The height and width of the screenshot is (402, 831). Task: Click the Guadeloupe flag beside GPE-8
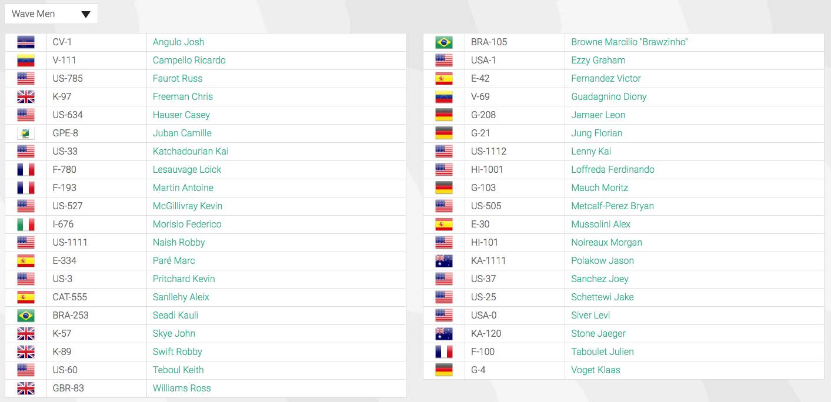[26, 133]
